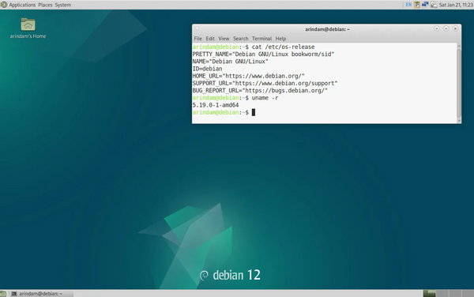Click the Sat Jan 21 clock
Screen dimensions: 474x297
[456, 5]
